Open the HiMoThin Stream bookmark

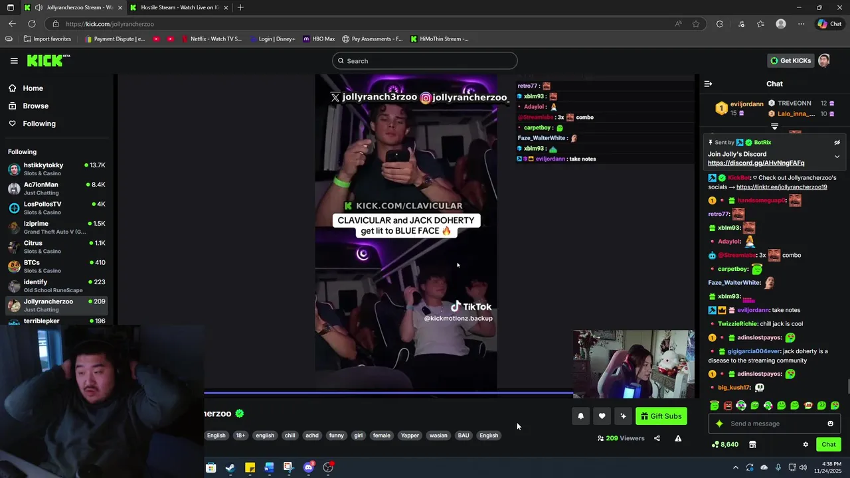coord(439,39)
